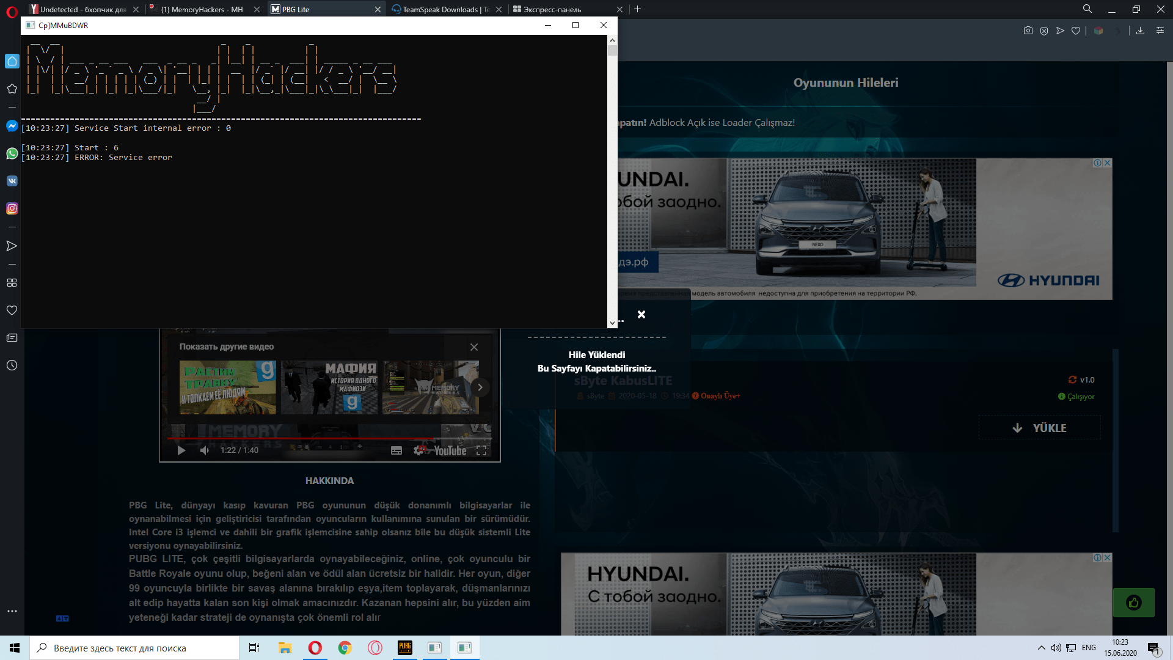Open the MemoryHackers suggested video thumbnail
This screenshot has height=660, width=1173.
pyautogui.click(x=430, y=387)
